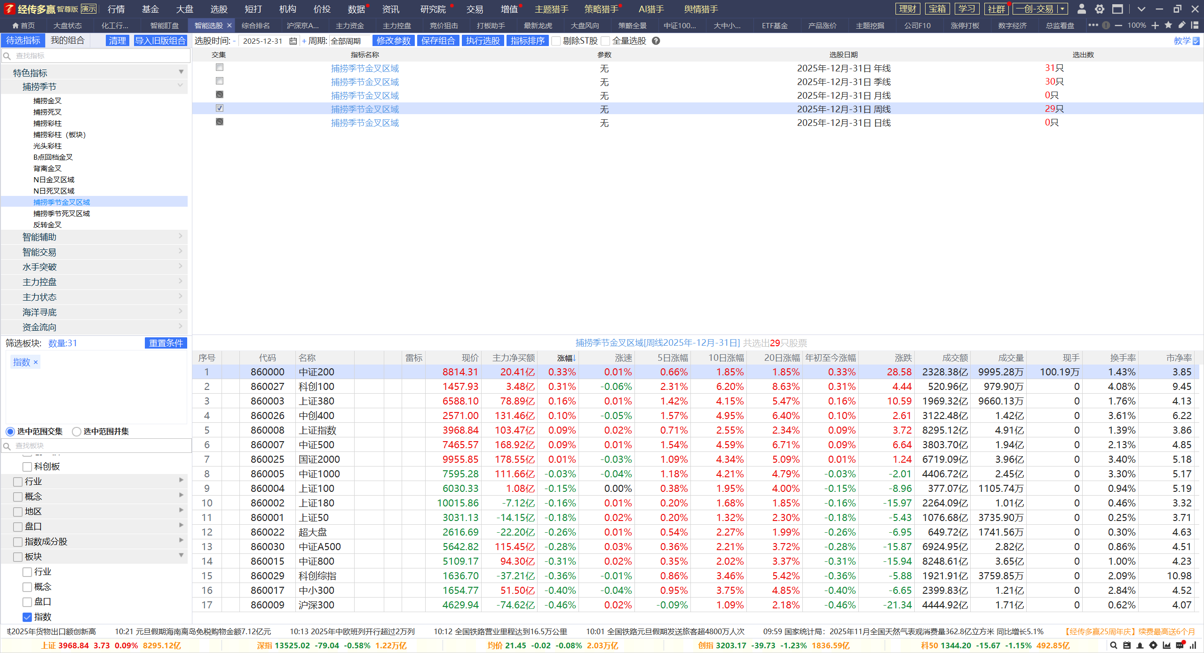
Task: Click the 执行选股 button
Action: (483, 41)
